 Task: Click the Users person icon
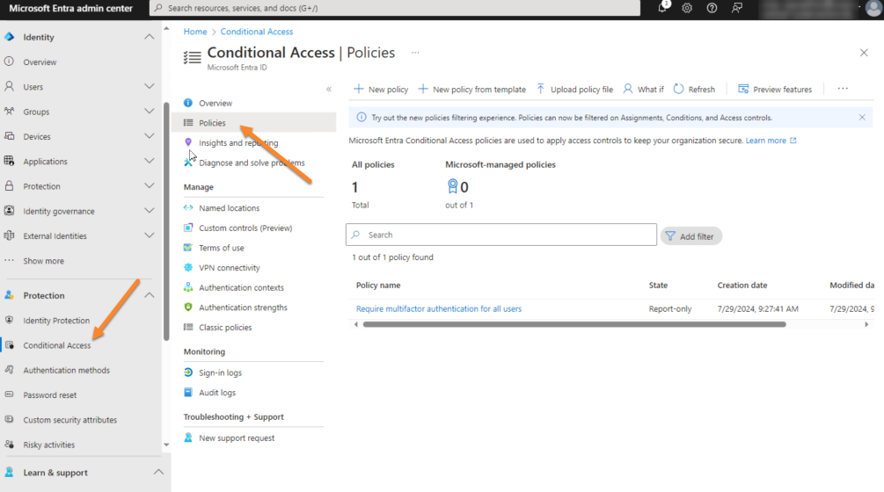point(9,86)
